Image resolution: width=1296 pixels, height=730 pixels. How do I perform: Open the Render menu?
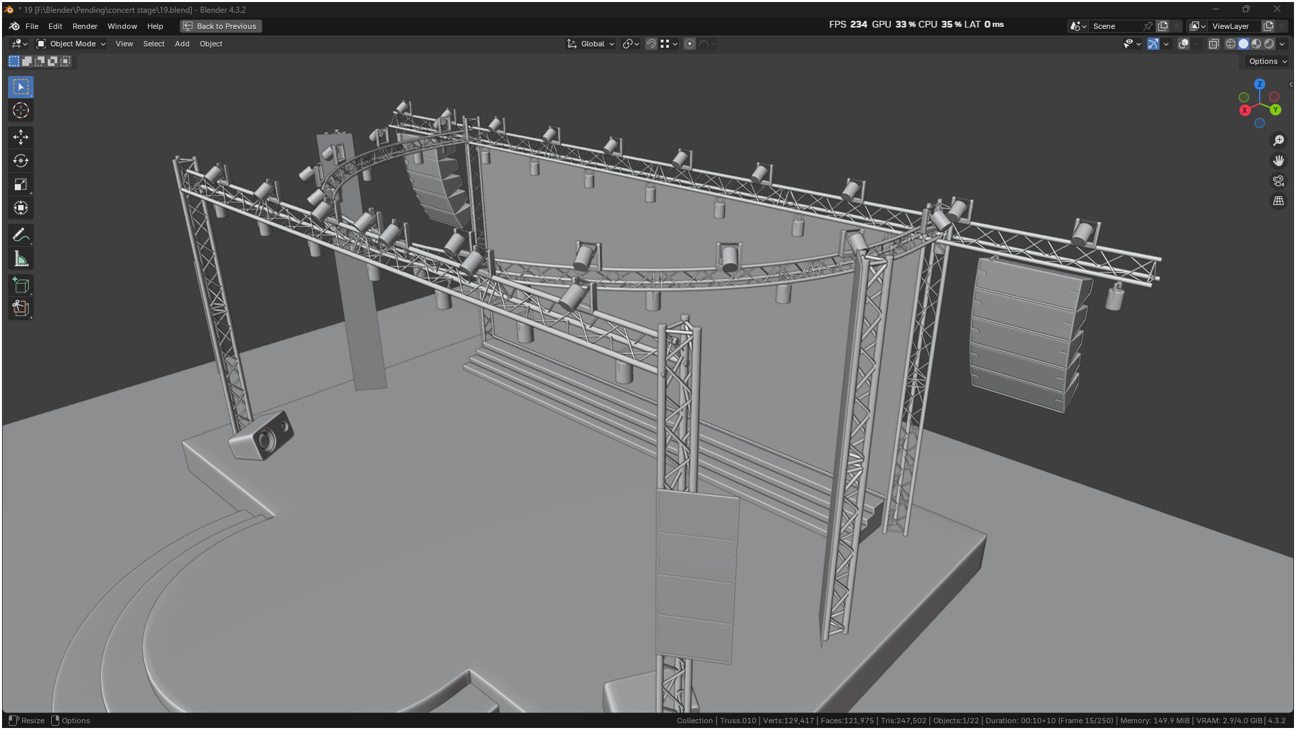pyautogui.click(x=85, y=26)
